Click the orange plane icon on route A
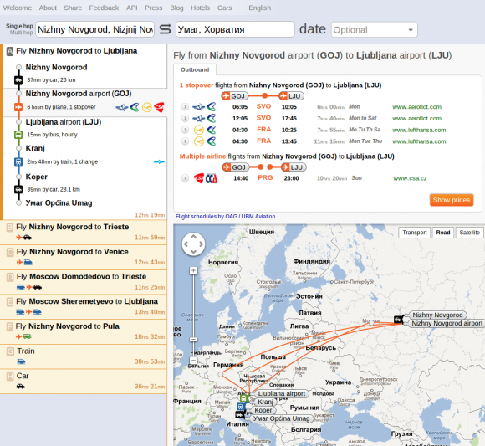485x446 pixels. [x=18, y=107]
